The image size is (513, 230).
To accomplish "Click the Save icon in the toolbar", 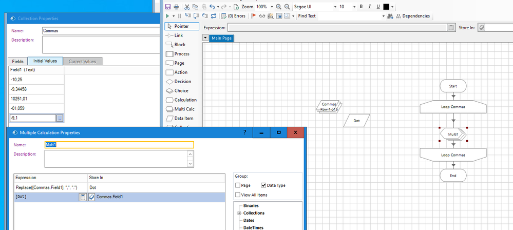I will [x=168, y=7].
